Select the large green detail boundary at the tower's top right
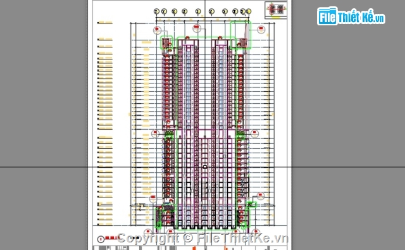The image size is (405, 250). pos(240,35)
